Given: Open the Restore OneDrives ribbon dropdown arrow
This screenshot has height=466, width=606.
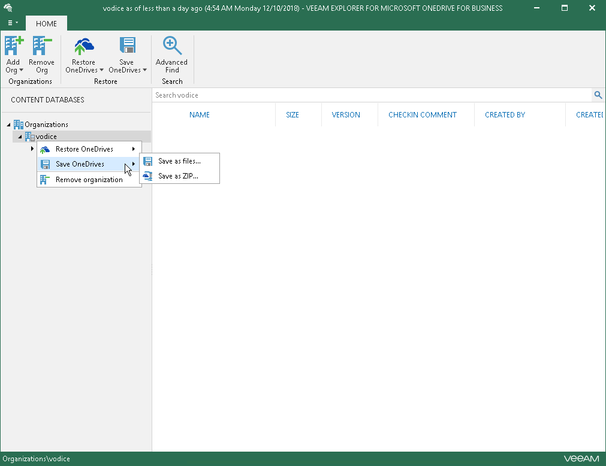Looking at the screenshot, I should (102, 70).
